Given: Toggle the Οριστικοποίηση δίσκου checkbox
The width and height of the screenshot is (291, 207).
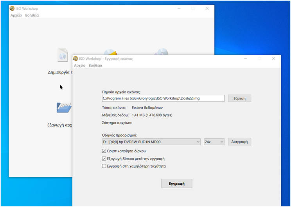Looking at the screenshot, I should point(104,151).
